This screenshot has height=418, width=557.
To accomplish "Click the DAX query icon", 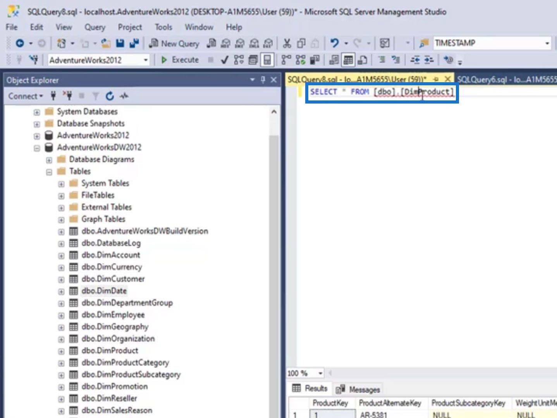I will coord(268,43).
